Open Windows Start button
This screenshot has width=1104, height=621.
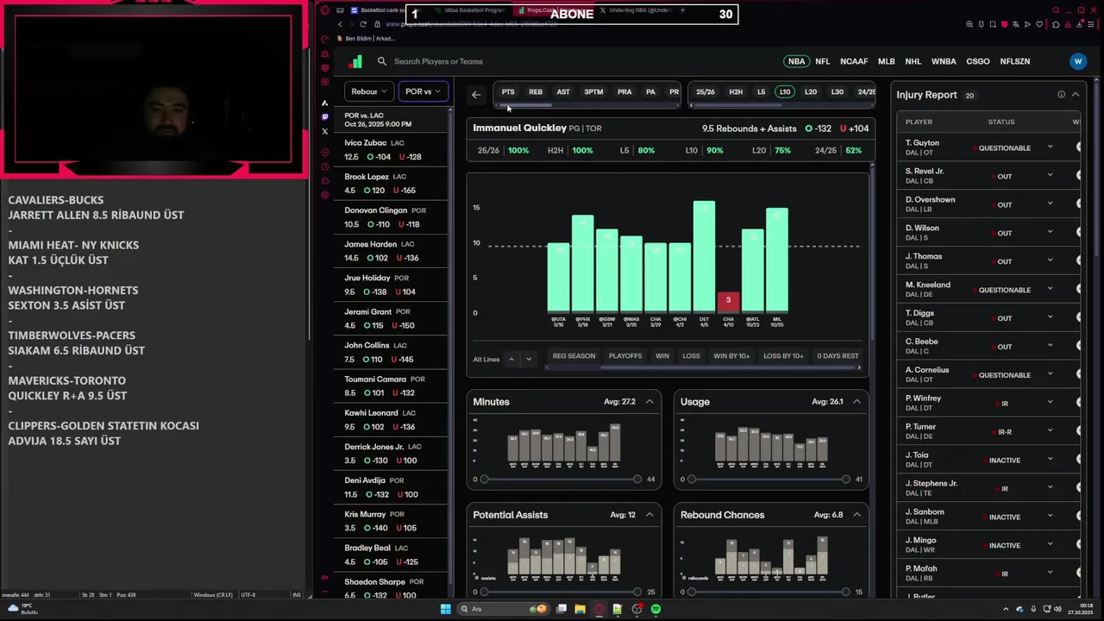[446, 609]
